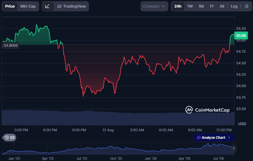This screenshot has height=161, width=253.
Task: Show the All time range
Action: pyautogui.click(x=222, y=6)
